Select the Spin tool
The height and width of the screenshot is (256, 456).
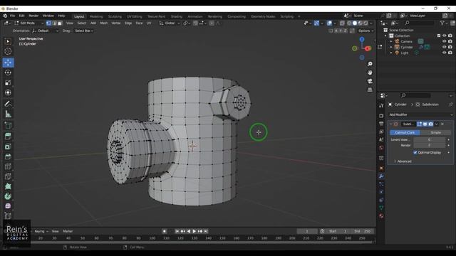[x=8, y=196]
